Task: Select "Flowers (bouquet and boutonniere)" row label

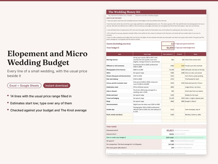Action: pyautogui.click(x=119, y=76)
